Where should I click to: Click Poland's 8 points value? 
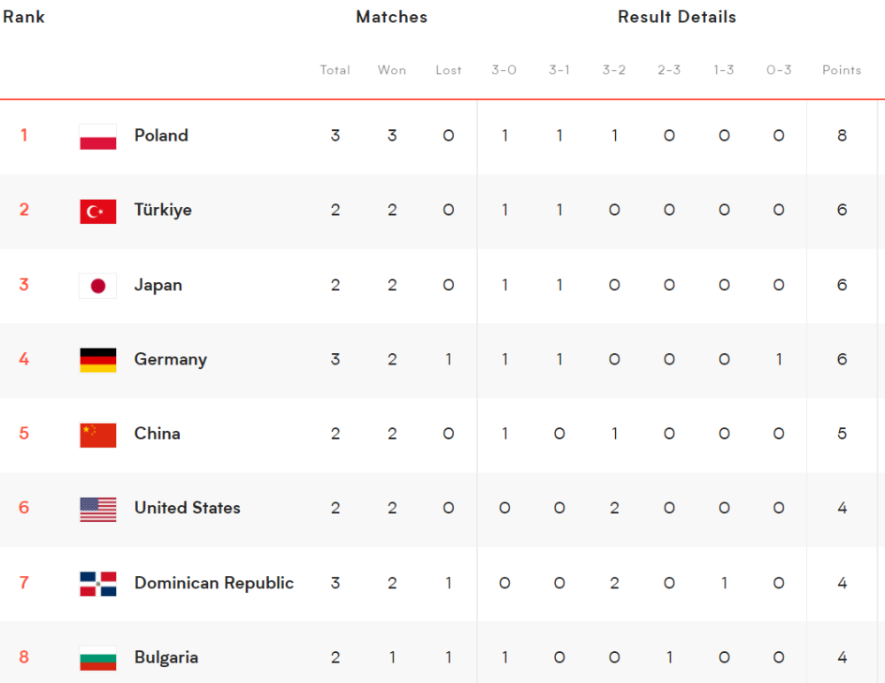coord(842,135)
